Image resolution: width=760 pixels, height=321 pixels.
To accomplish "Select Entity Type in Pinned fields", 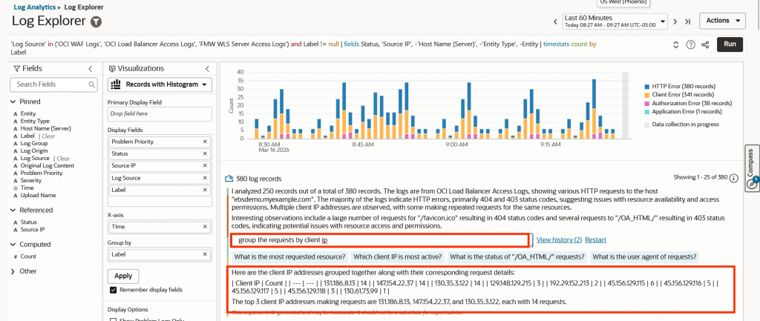I will tap(35, 121).
